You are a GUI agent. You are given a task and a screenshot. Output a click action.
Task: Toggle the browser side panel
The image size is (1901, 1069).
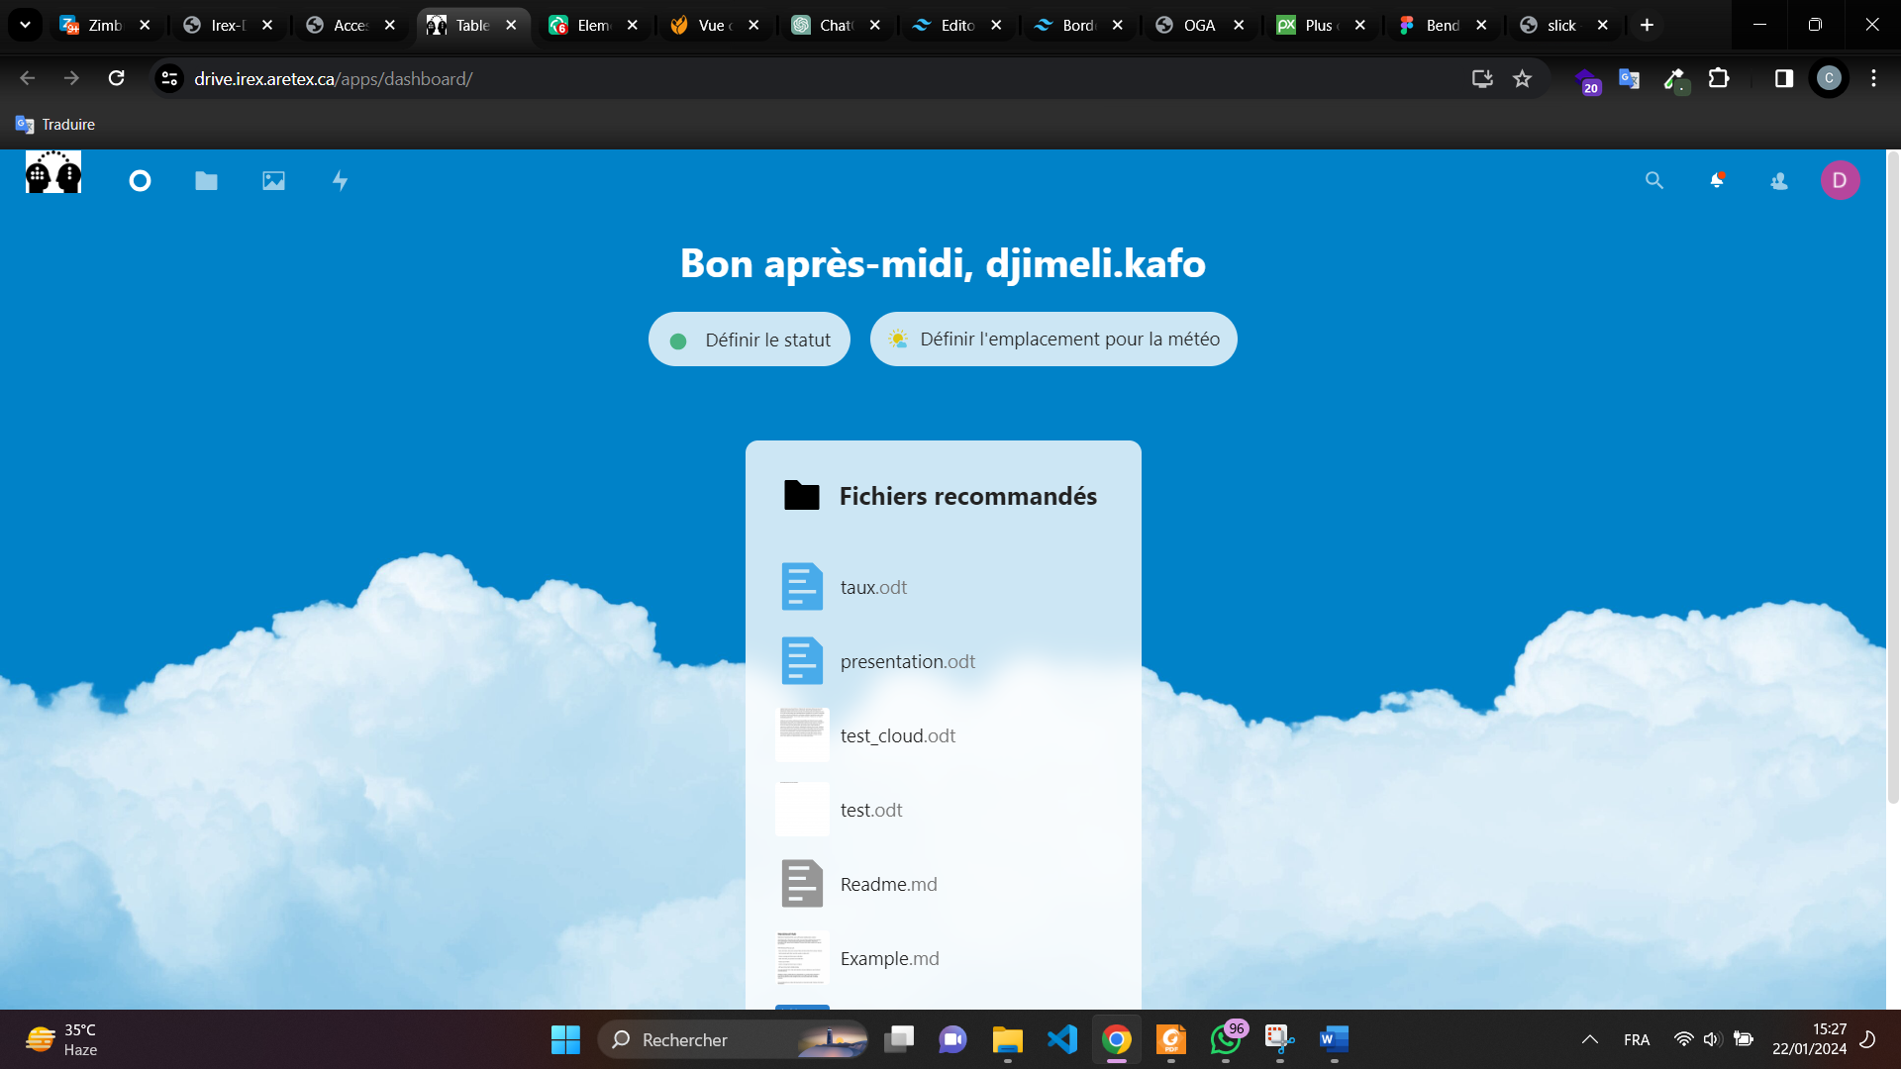tap(1783, 78)
